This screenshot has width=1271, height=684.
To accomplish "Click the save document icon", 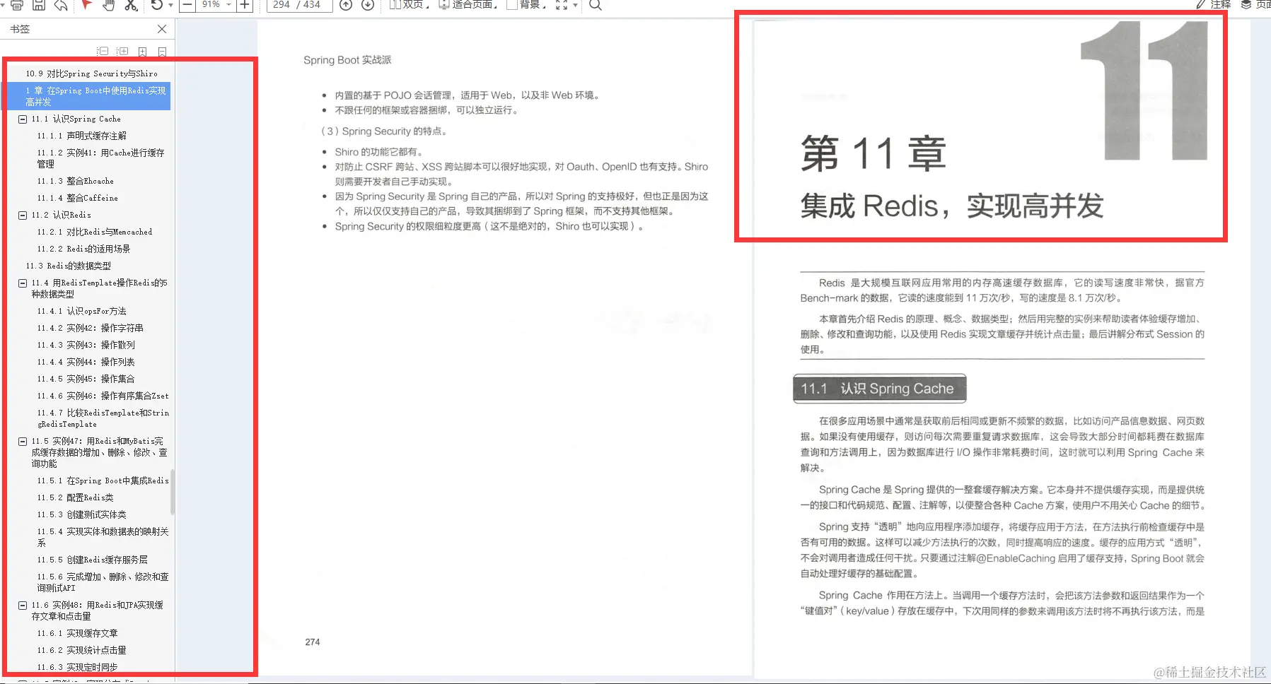I will 39,5.
